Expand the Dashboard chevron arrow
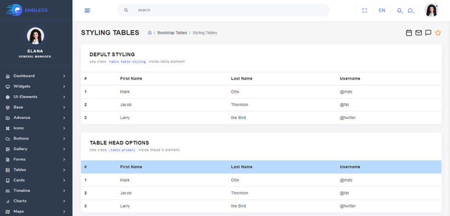The height and width of the screenshot is (216, 450). pyautogui.click(x=64, y=76)
